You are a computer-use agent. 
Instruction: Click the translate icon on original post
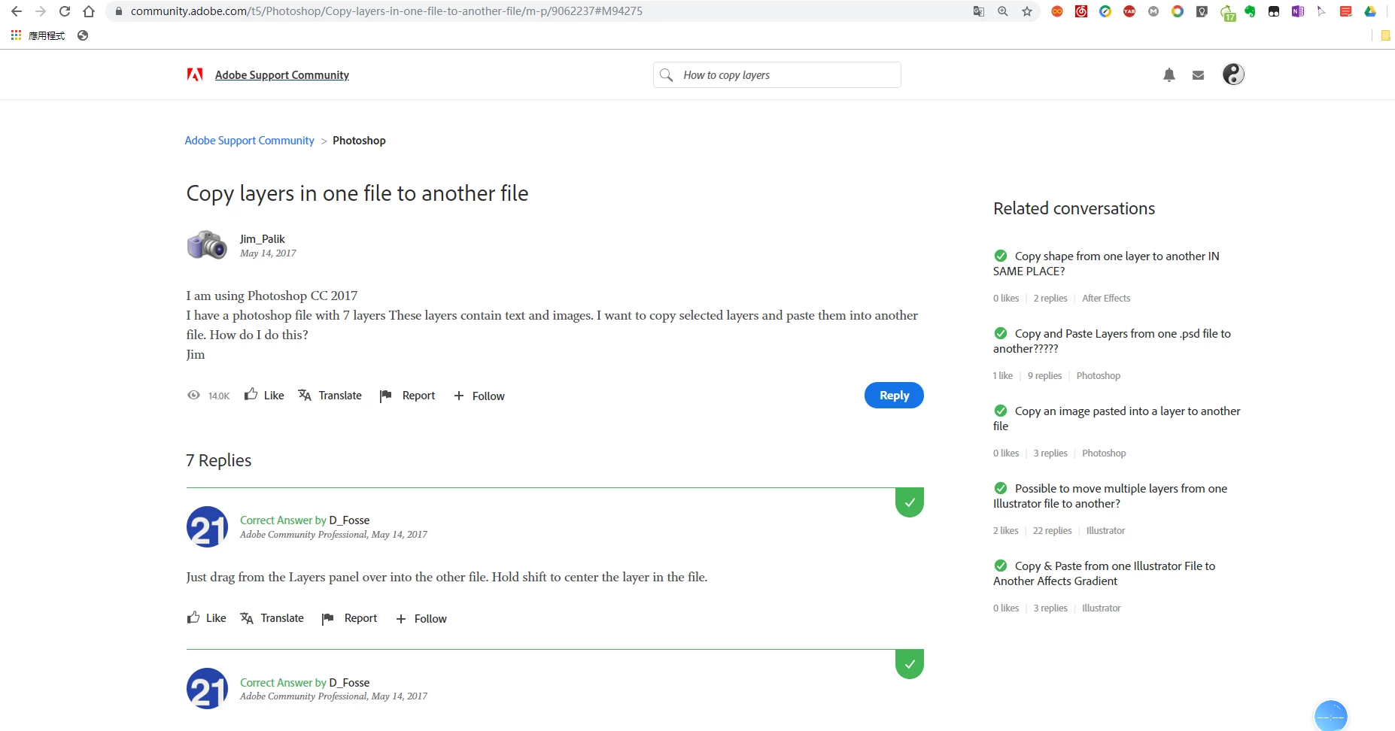tap(305, 395)
